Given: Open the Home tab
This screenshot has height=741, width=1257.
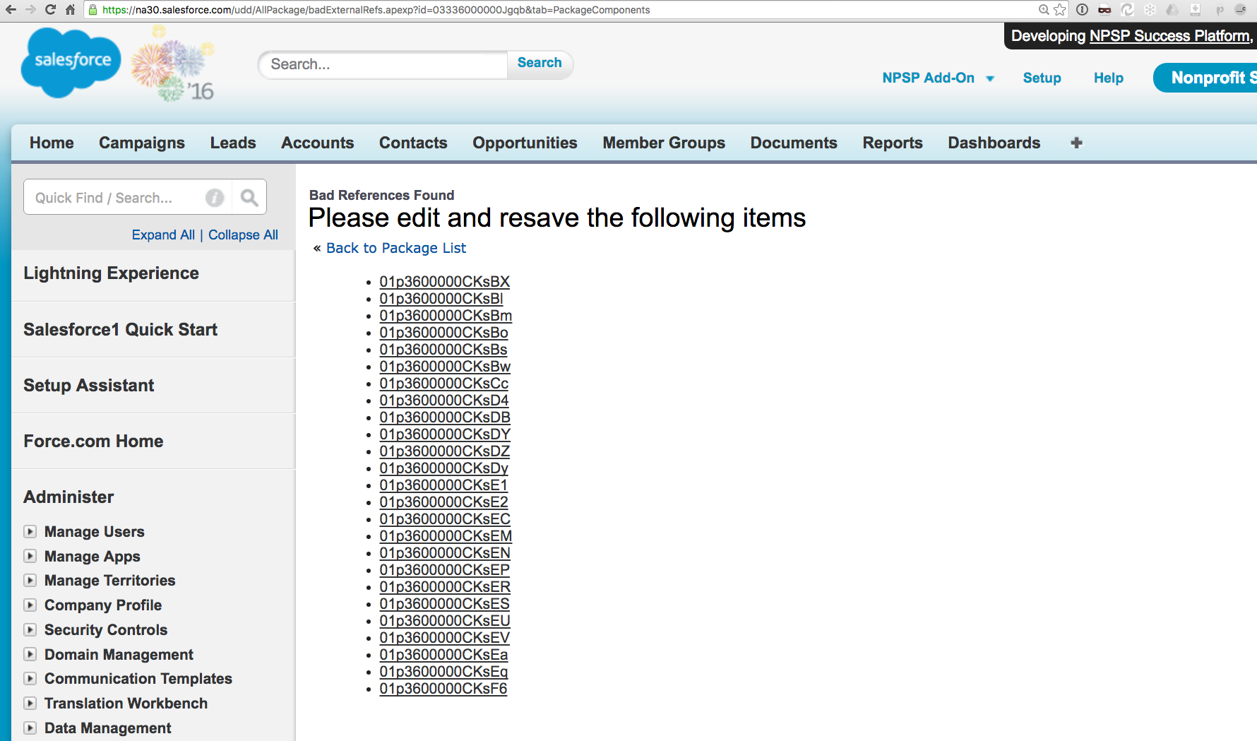Looking at the screenshot, I should click(52, 143).
